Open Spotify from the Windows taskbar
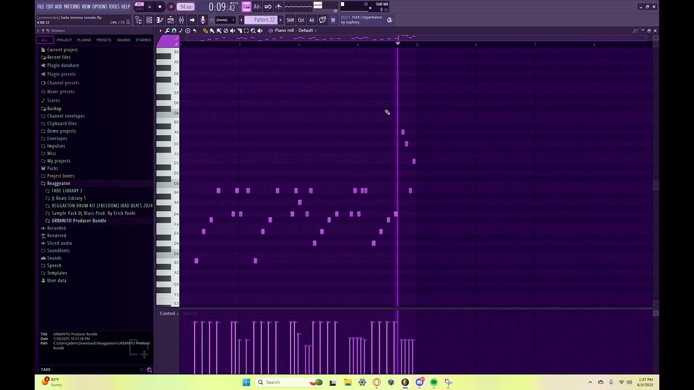 tap(434, 382)
